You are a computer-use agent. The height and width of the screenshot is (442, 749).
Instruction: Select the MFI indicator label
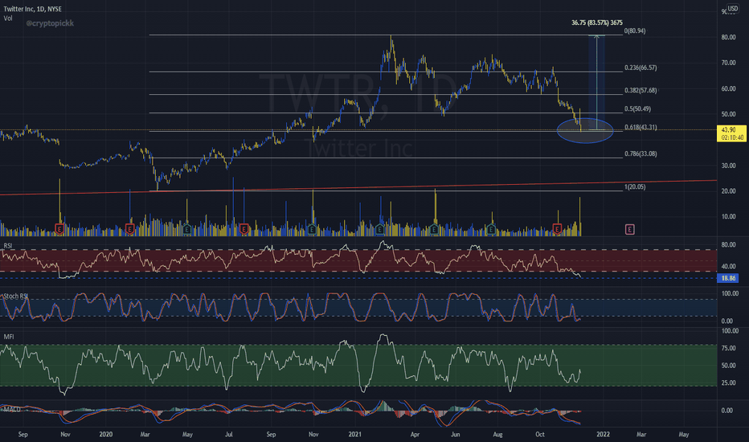click(9, 337)
